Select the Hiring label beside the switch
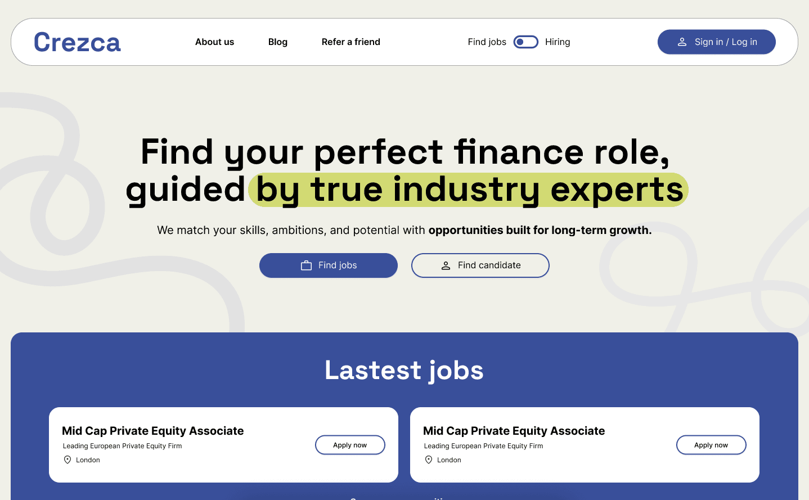Screen dimensions: 809x500 (558, 42)
